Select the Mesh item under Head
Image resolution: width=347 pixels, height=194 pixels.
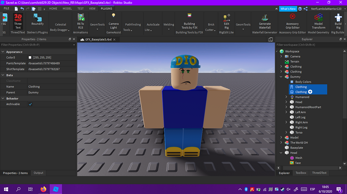coord(298,158)
